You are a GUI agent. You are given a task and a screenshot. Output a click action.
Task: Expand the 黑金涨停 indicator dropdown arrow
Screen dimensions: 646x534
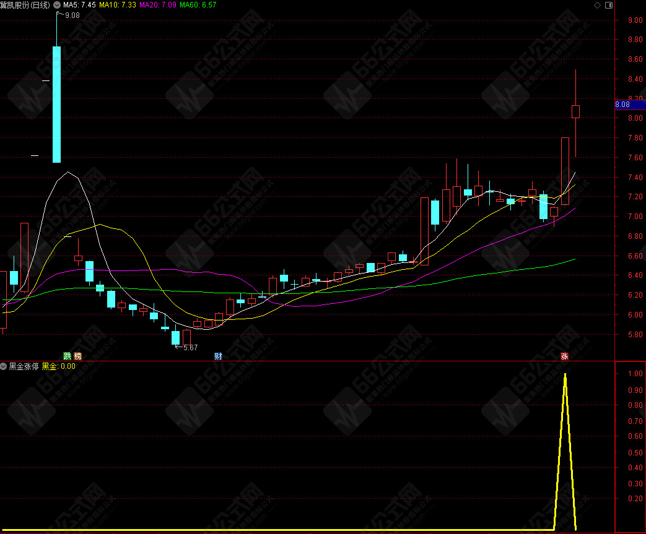3,366
